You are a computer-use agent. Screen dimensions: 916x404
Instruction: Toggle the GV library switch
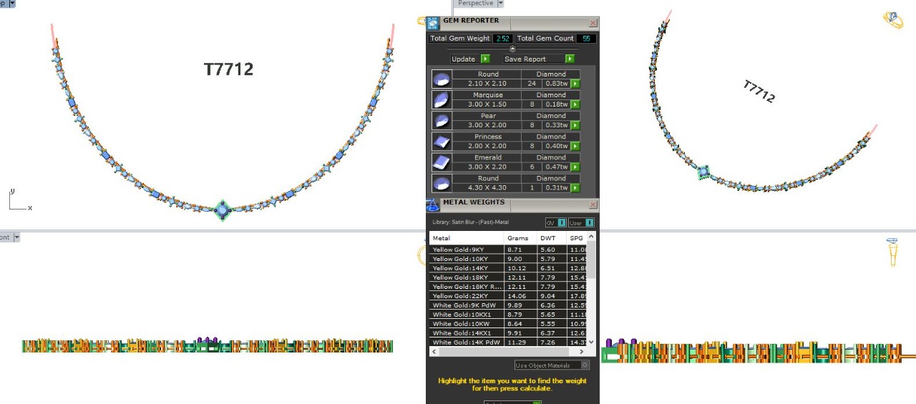(555, 222)
